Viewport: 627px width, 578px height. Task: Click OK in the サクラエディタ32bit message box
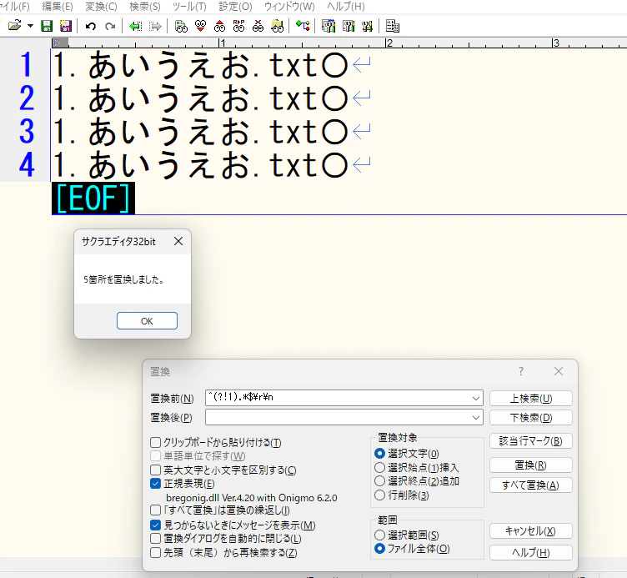pos(147,321)
